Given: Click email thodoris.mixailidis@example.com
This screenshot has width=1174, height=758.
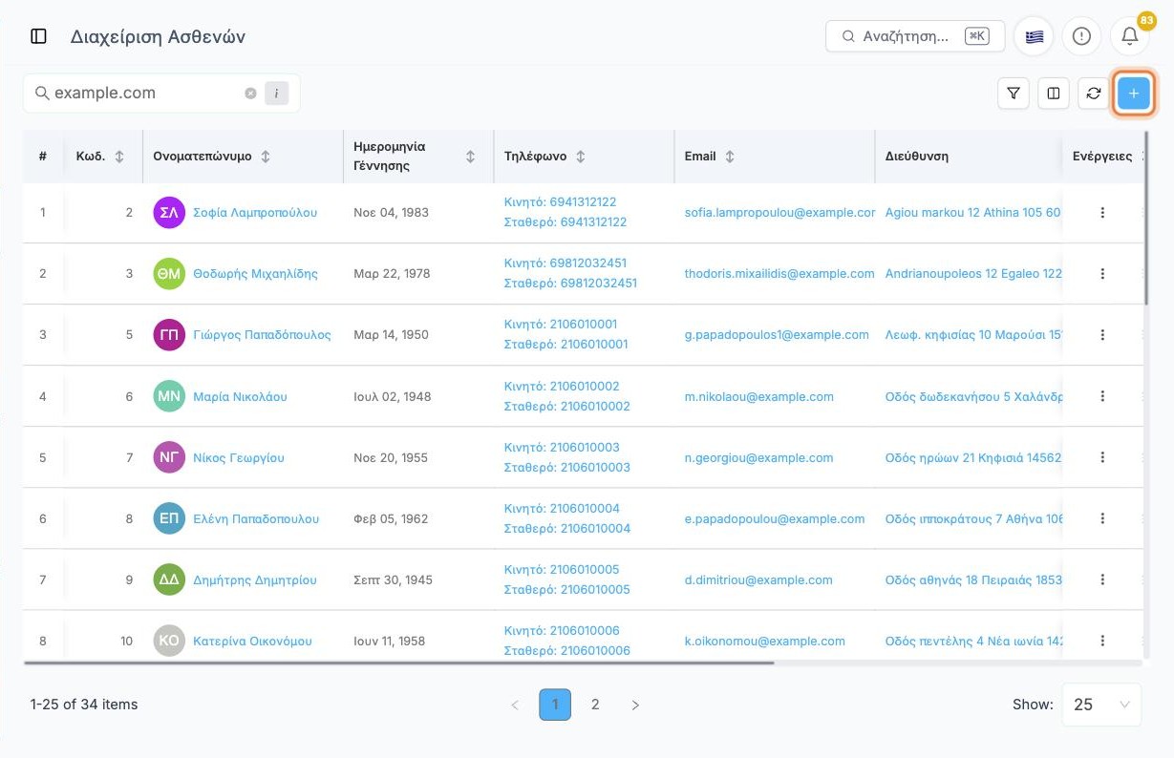Looking at the screenshot, I should click(779, 274).
